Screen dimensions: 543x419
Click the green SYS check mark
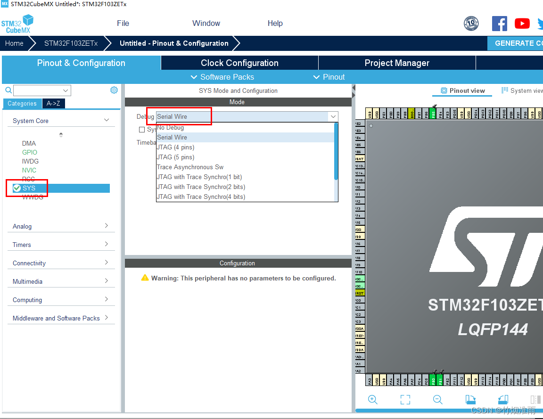point(16,188)
